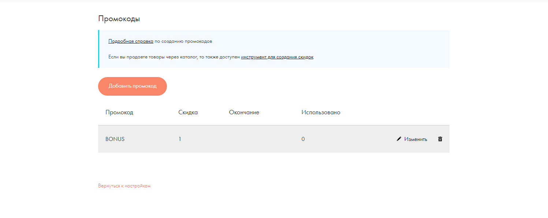
Task: Click the blue info banner about promo codes
Action: pos(273,49)
